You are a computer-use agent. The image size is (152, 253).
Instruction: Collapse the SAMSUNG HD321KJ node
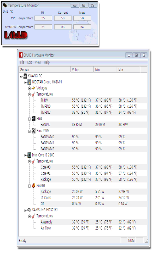pos(25,210)
